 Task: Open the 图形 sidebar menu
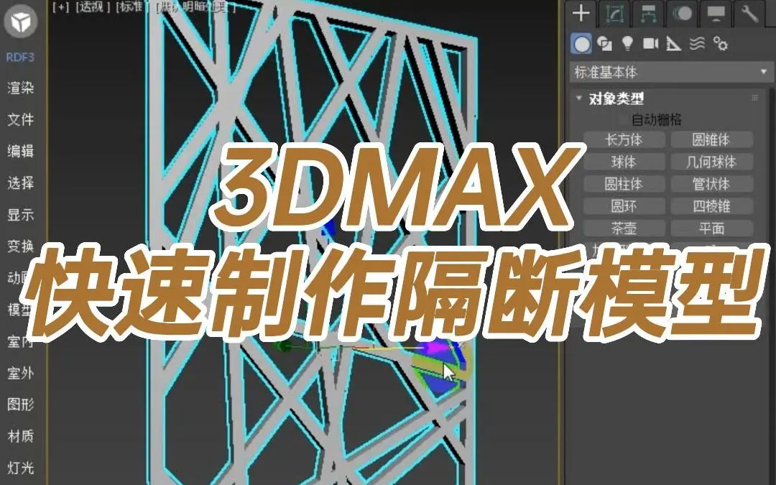(21, 405)
